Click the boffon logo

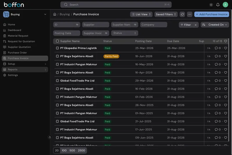tap(14, 5)
